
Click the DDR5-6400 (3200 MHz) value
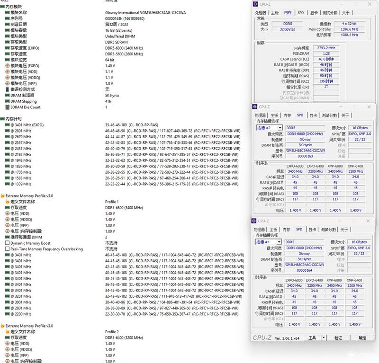124,337
